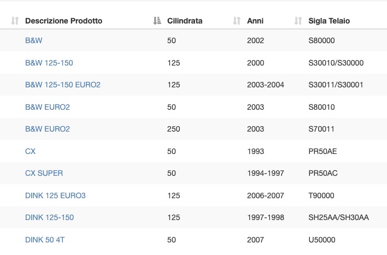The width and height of the screenshot is (387, 255).
Task: Click frame code SH25AA/SH30AA cell
Action: 339,217
